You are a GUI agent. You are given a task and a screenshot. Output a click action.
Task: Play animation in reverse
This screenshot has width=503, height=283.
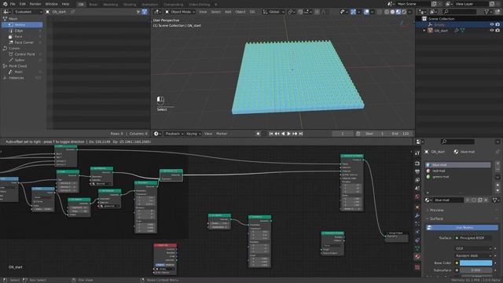(283, 134)
